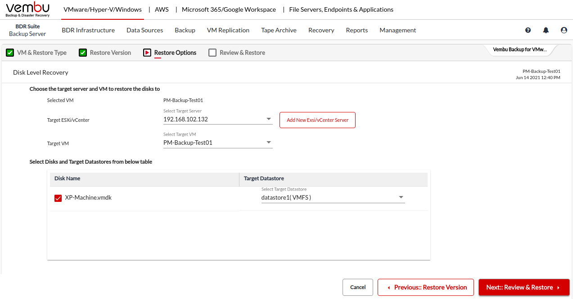The width and height of the screenshot is (573, 299).
Task: Open the Recovery menu
Action: [321, 30]
